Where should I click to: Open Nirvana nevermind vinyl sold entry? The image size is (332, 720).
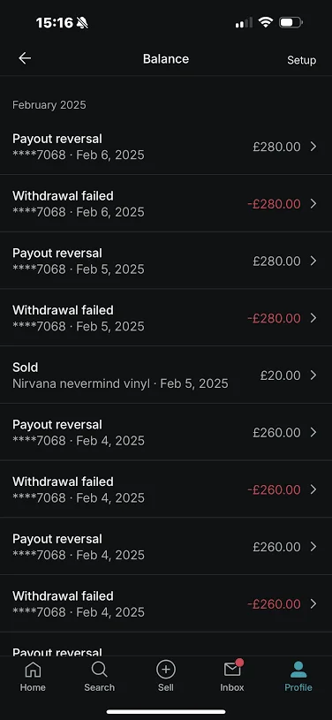coord(166,375)
